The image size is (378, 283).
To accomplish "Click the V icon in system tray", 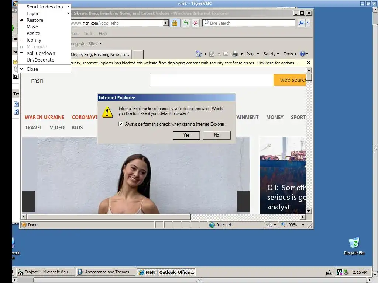I will (339, 272).
